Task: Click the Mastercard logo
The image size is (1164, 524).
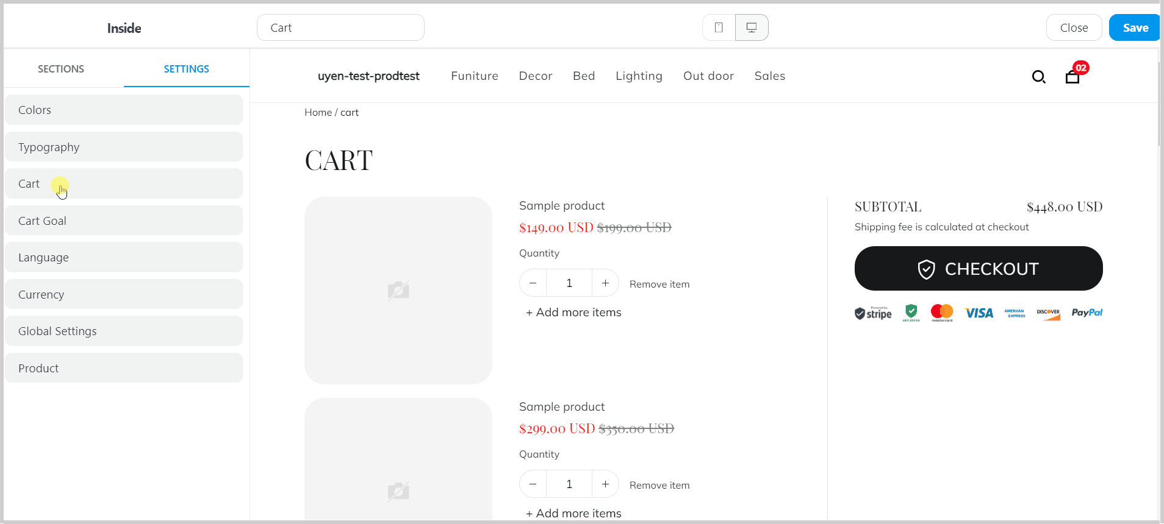Action: tap(942, 313)
